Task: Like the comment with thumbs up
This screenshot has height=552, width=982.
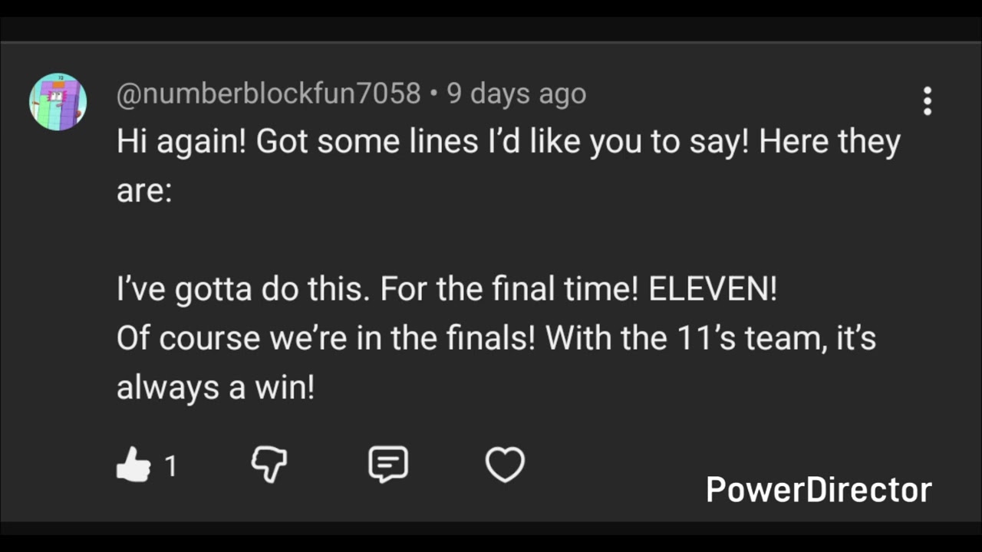Action: [133, 465]
